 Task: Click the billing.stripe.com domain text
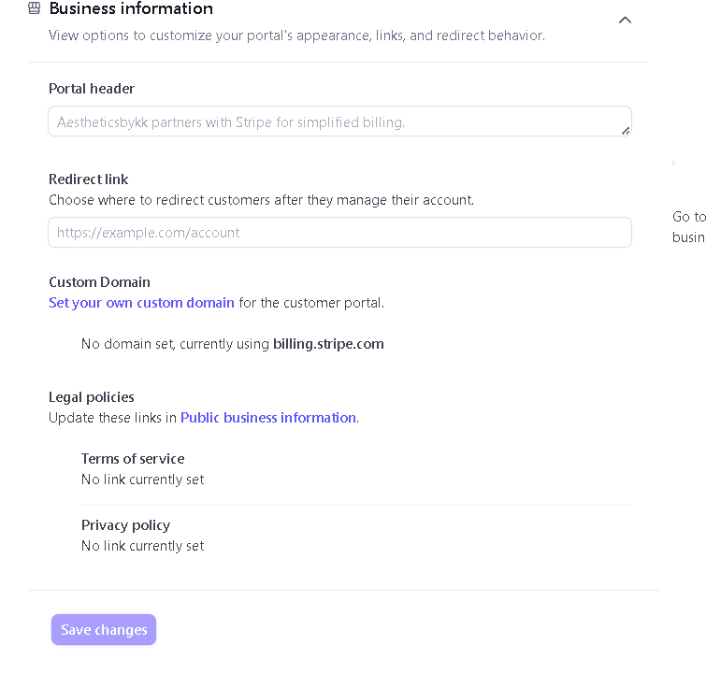(328, 344)
